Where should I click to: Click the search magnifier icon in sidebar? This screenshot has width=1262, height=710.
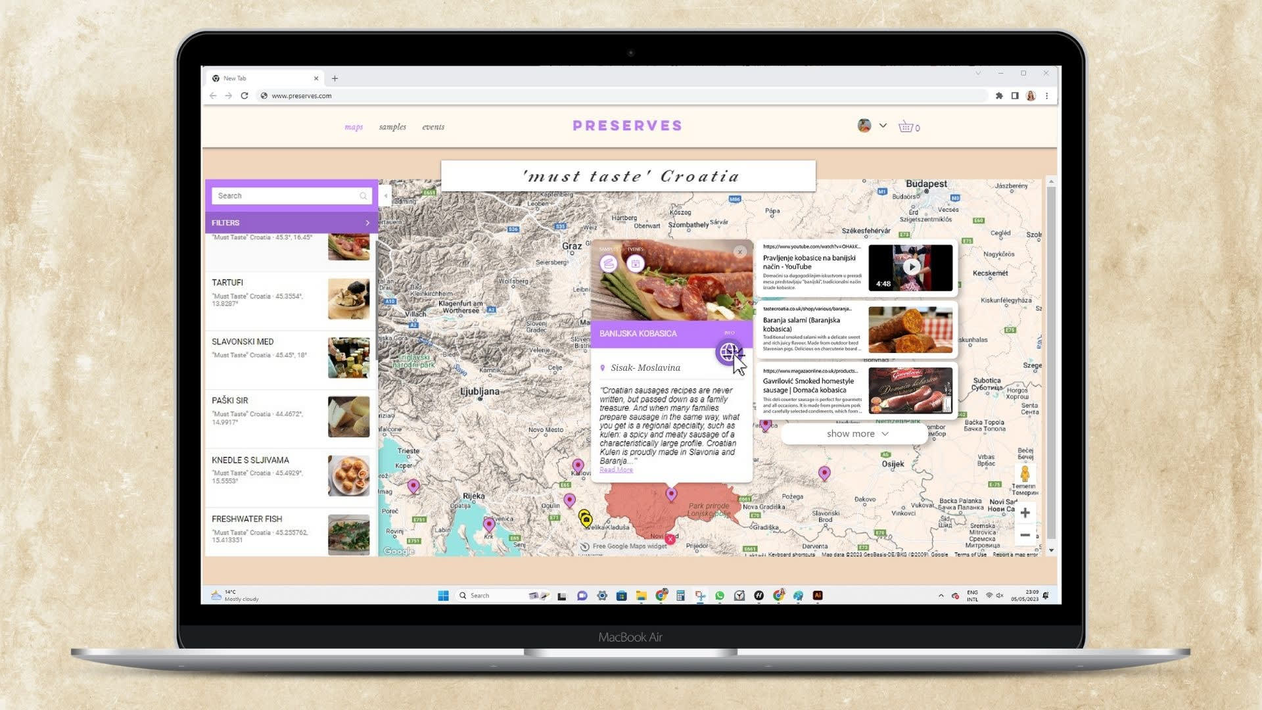point(364,195)
